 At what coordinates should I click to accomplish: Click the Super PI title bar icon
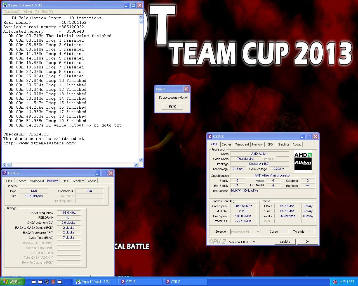(x=5, y=5)
